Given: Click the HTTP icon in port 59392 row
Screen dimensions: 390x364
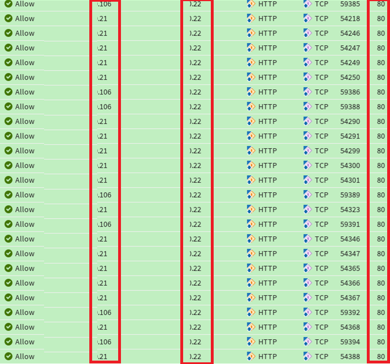Looking at the screenshot, I should 252,313.
